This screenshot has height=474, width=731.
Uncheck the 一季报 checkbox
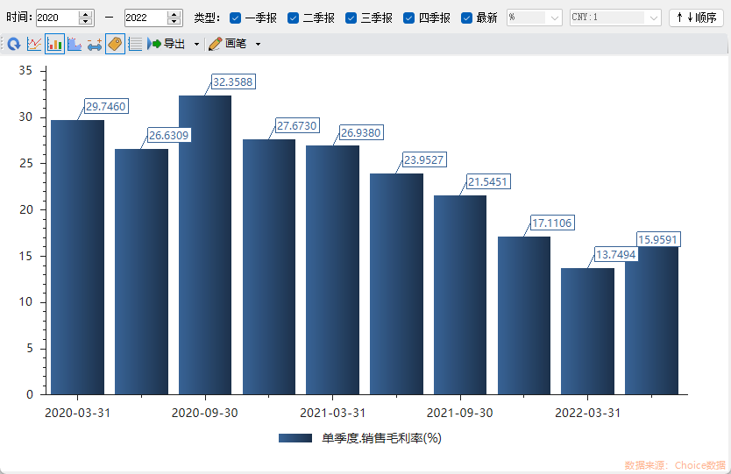click(x=236, y=18)
